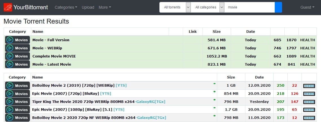Click green verified dot on Epic Movie 1080p
This screenshot has height=122, width=321.
[x=214, y=107]
